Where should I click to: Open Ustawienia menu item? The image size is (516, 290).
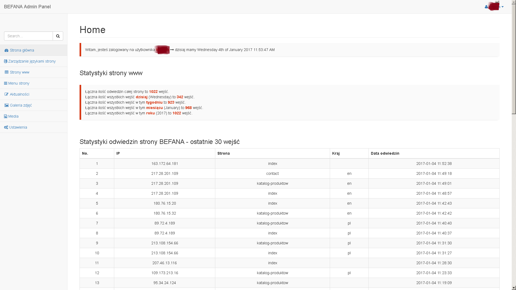[18, 127]
